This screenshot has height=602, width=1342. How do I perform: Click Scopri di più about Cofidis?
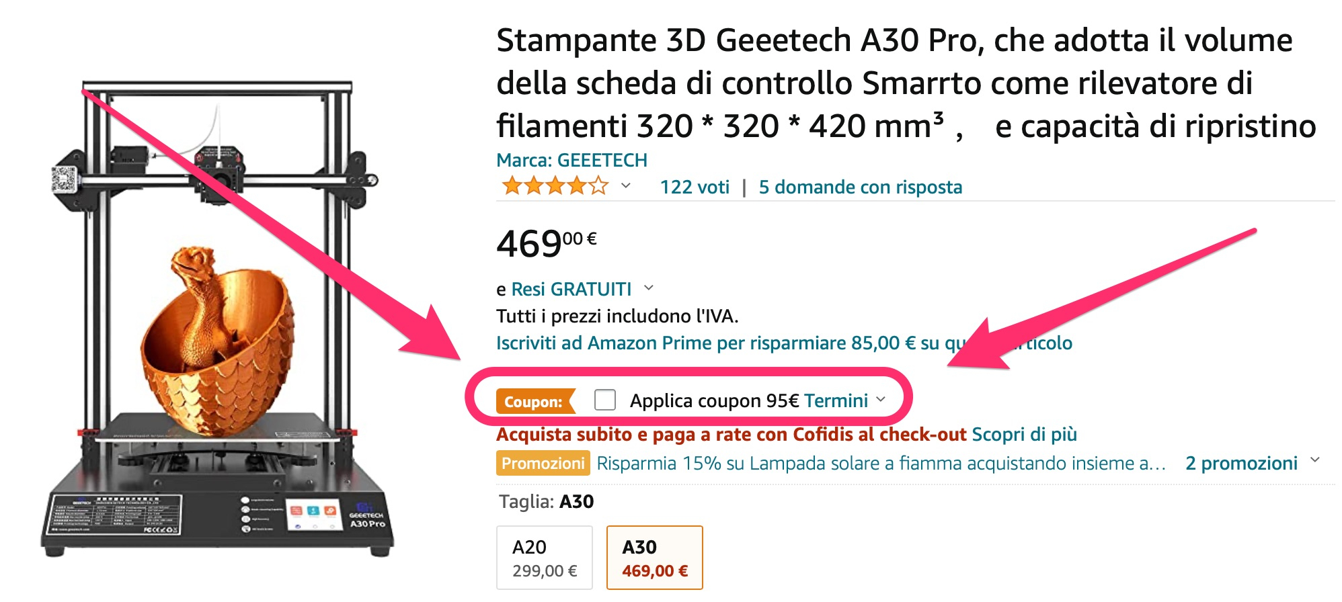coord(1024,435)
